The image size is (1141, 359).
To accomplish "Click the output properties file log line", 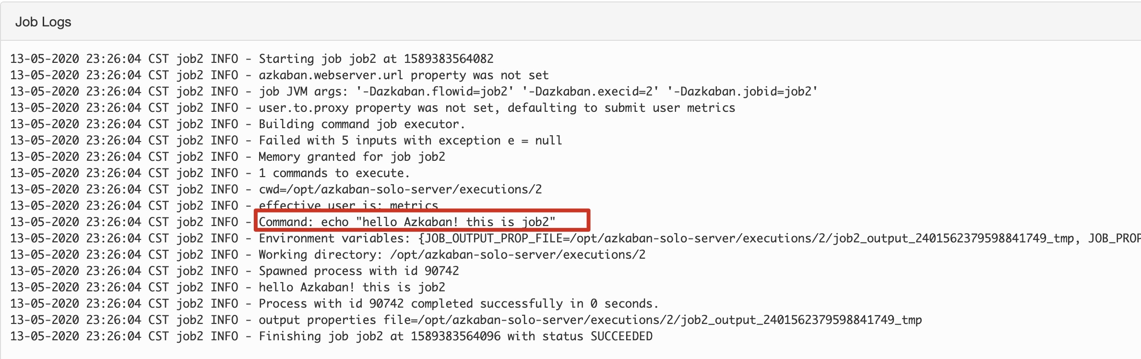I will (466, 320).
